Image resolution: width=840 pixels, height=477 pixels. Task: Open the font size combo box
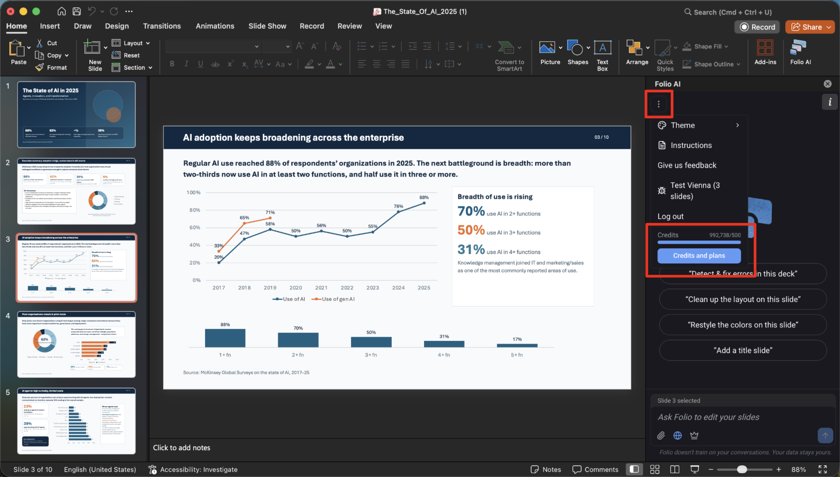[x=277, y=46]
